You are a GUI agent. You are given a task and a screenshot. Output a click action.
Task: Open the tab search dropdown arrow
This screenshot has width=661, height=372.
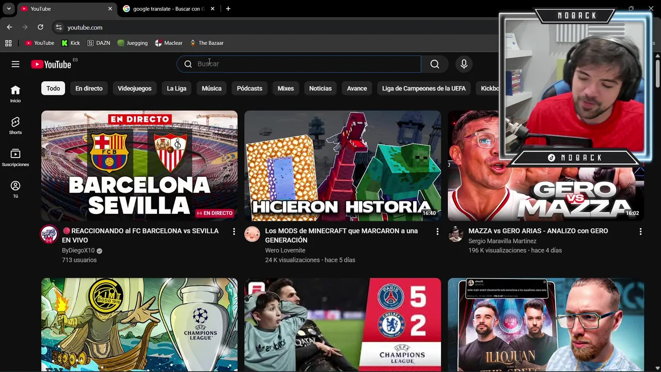tap(9, 9)
